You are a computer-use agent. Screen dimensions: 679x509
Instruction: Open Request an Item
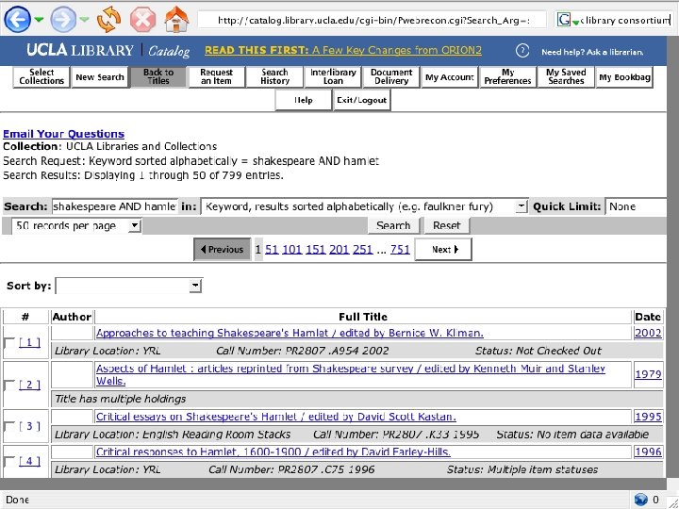pos(217,77)
